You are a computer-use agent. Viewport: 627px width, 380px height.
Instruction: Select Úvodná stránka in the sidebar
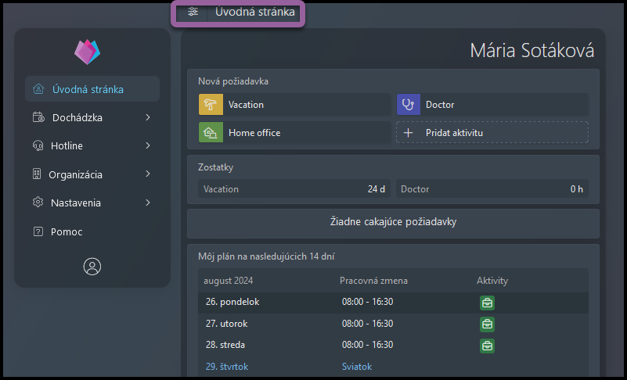pos(88,89)
